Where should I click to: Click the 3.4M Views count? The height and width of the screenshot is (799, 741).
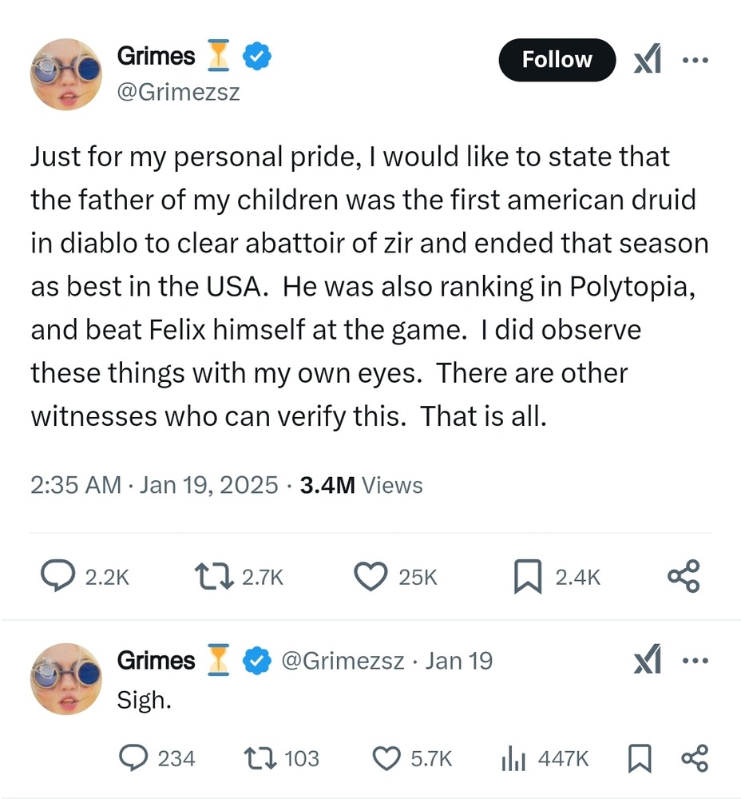pyautogui.click(x=361, y=485)
